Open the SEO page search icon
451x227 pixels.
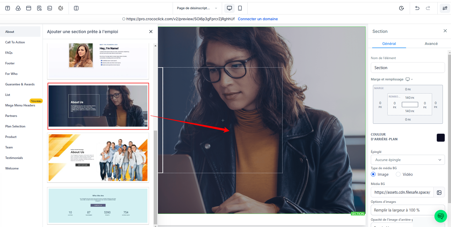pos(39,8)
